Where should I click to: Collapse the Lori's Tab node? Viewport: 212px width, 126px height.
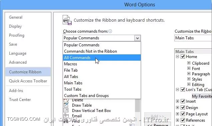[177, 89]
